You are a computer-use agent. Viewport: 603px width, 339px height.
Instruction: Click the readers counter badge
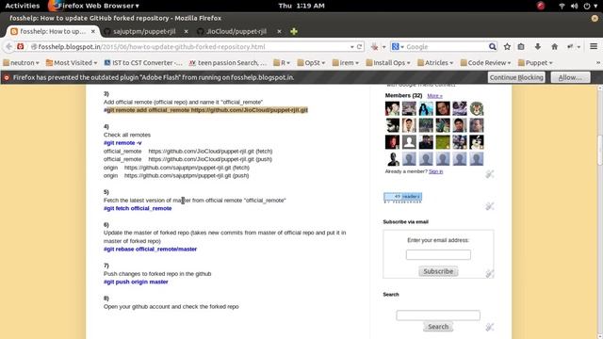tap(402, 197)
